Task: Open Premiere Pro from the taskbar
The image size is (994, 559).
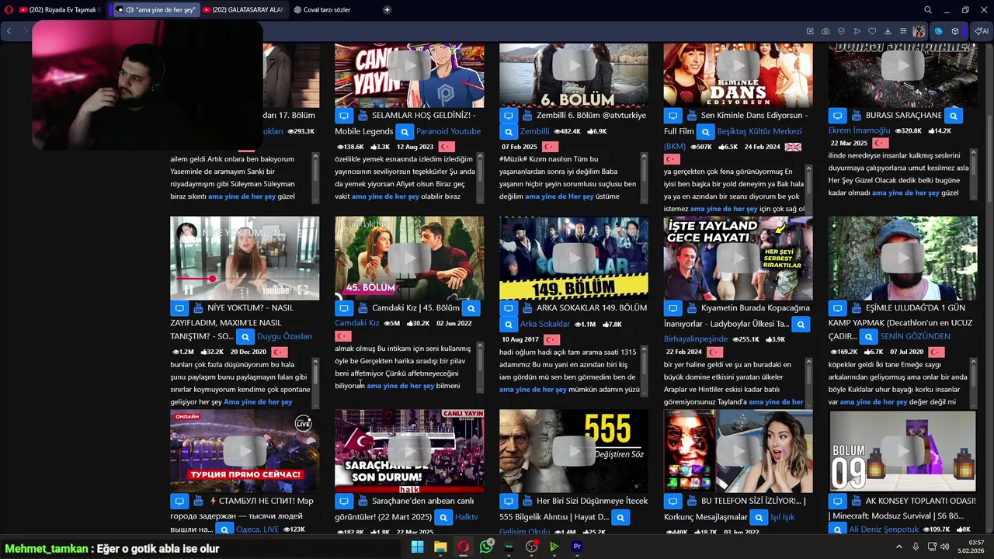Action: click(577, 547)
